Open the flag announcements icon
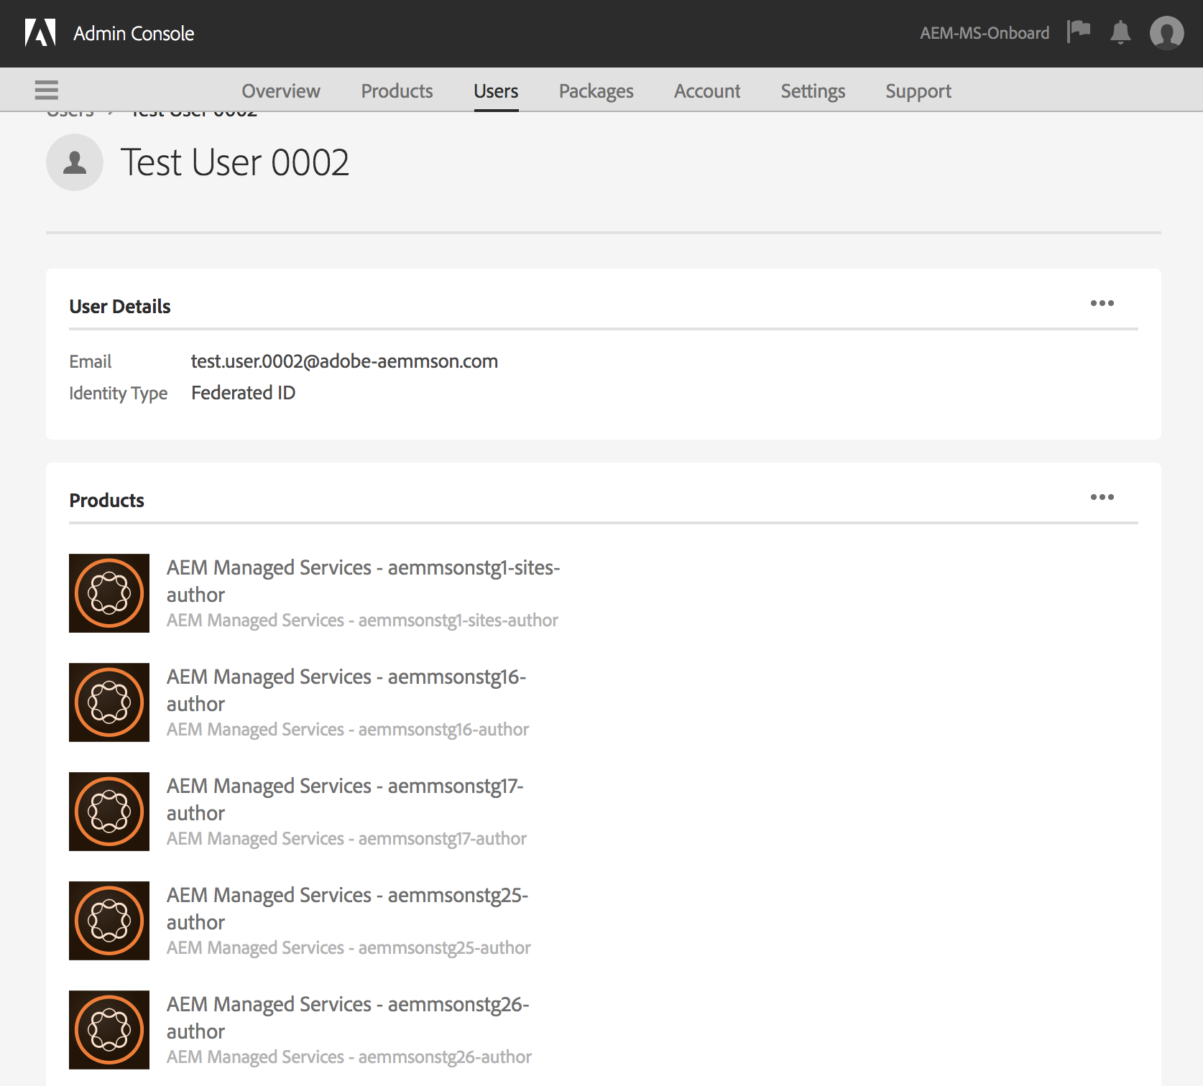 coord(1079,32)
